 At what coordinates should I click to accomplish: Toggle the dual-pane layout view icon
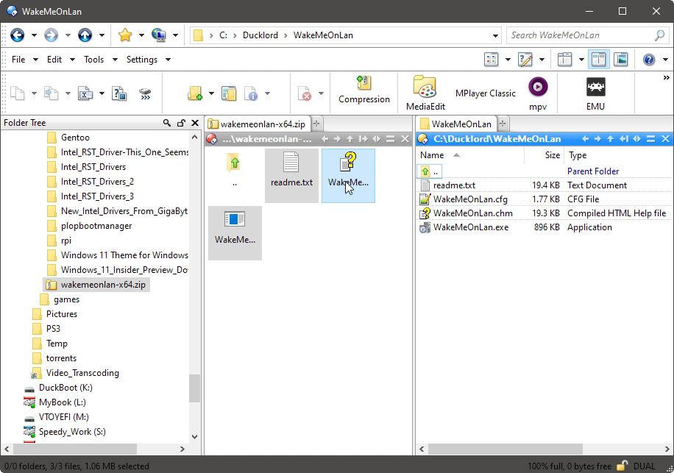click(599, 59)
